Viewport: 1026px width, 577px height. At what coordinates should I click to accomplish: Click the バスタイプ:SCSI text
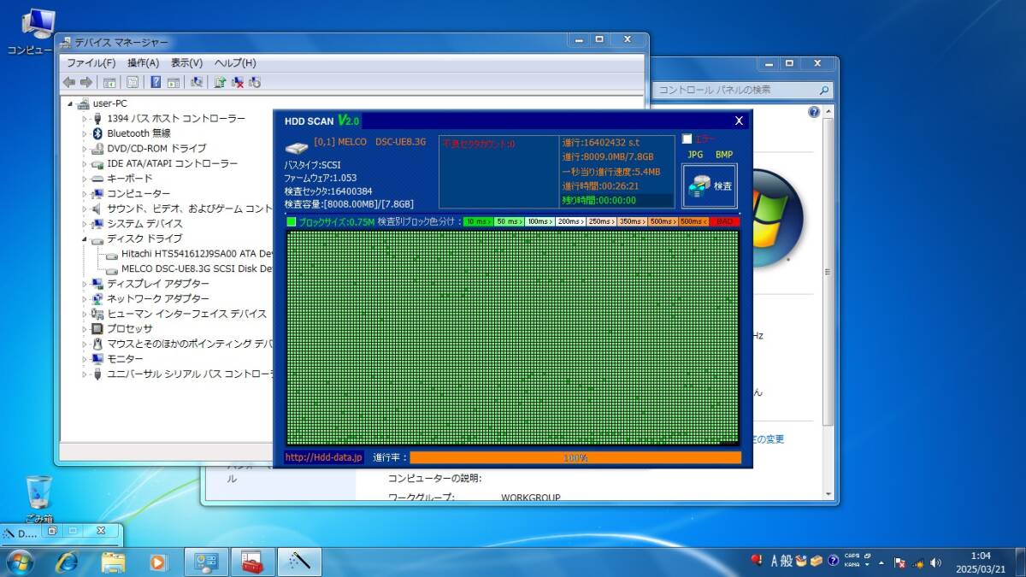click(x=313, y=165)
